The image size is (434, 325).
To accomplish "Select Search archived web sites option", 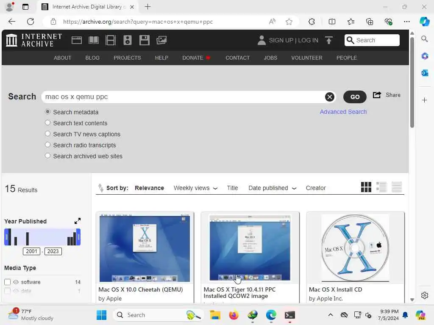I will (47, 156).
